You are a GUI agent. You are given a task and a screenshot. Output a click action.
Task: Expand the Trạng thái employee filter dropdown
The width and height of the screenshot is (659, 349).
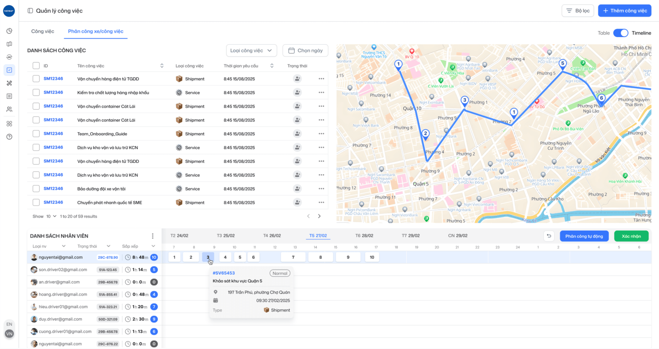click(x=94, y=246)
